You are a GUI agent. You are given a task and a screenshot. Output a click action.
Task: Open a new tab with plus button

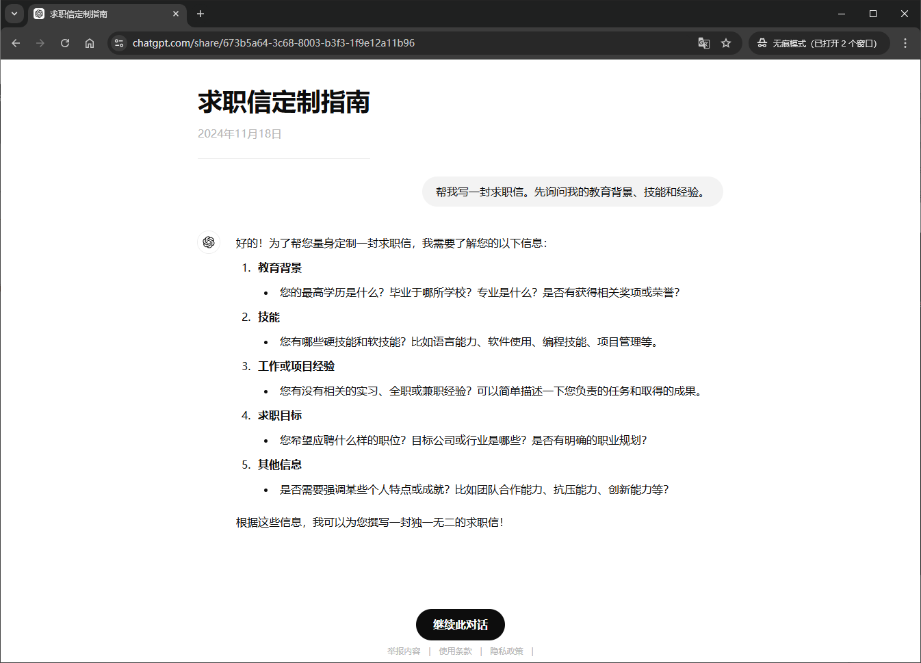200,14
